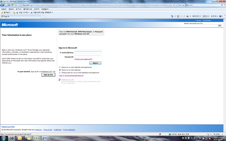Expand the address bar history dropdown

tap(174, 5)
